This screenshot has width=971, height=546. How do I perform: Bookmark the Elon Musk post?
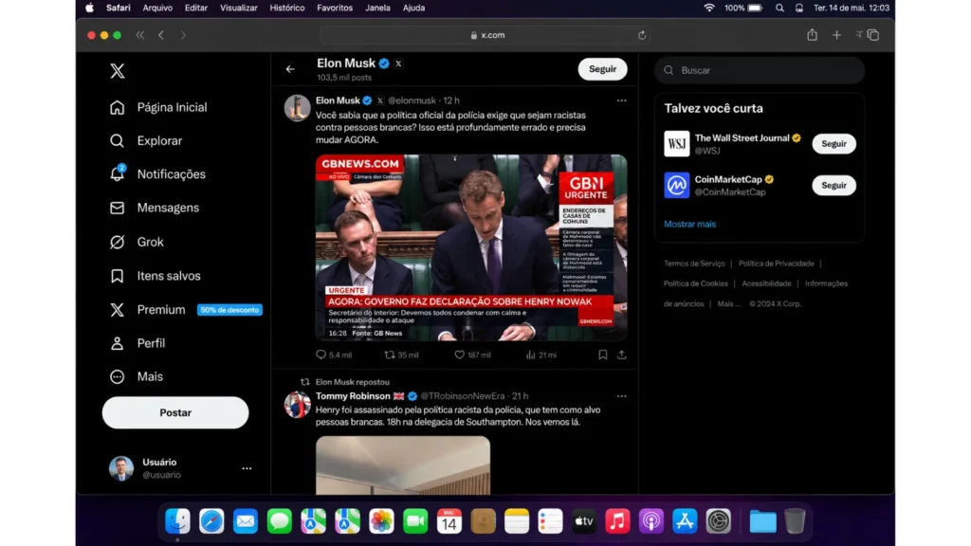pyautogui.click(x=602, y=355)
